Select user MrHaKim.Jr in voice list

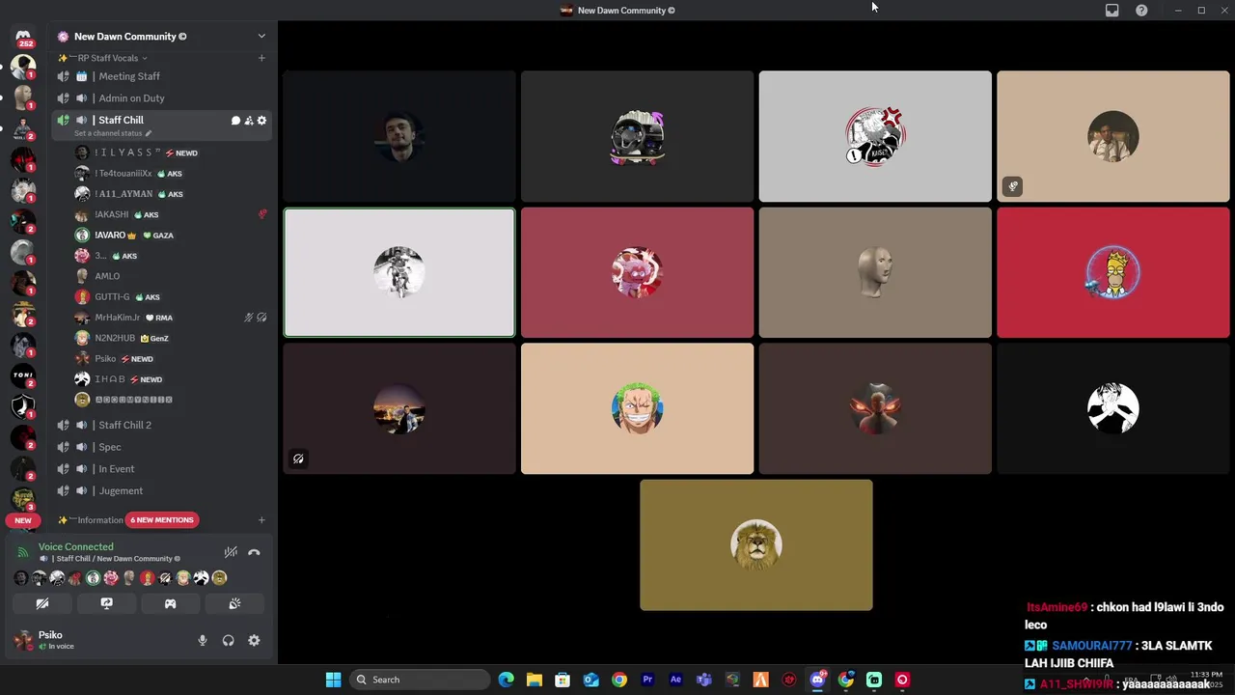171,318
